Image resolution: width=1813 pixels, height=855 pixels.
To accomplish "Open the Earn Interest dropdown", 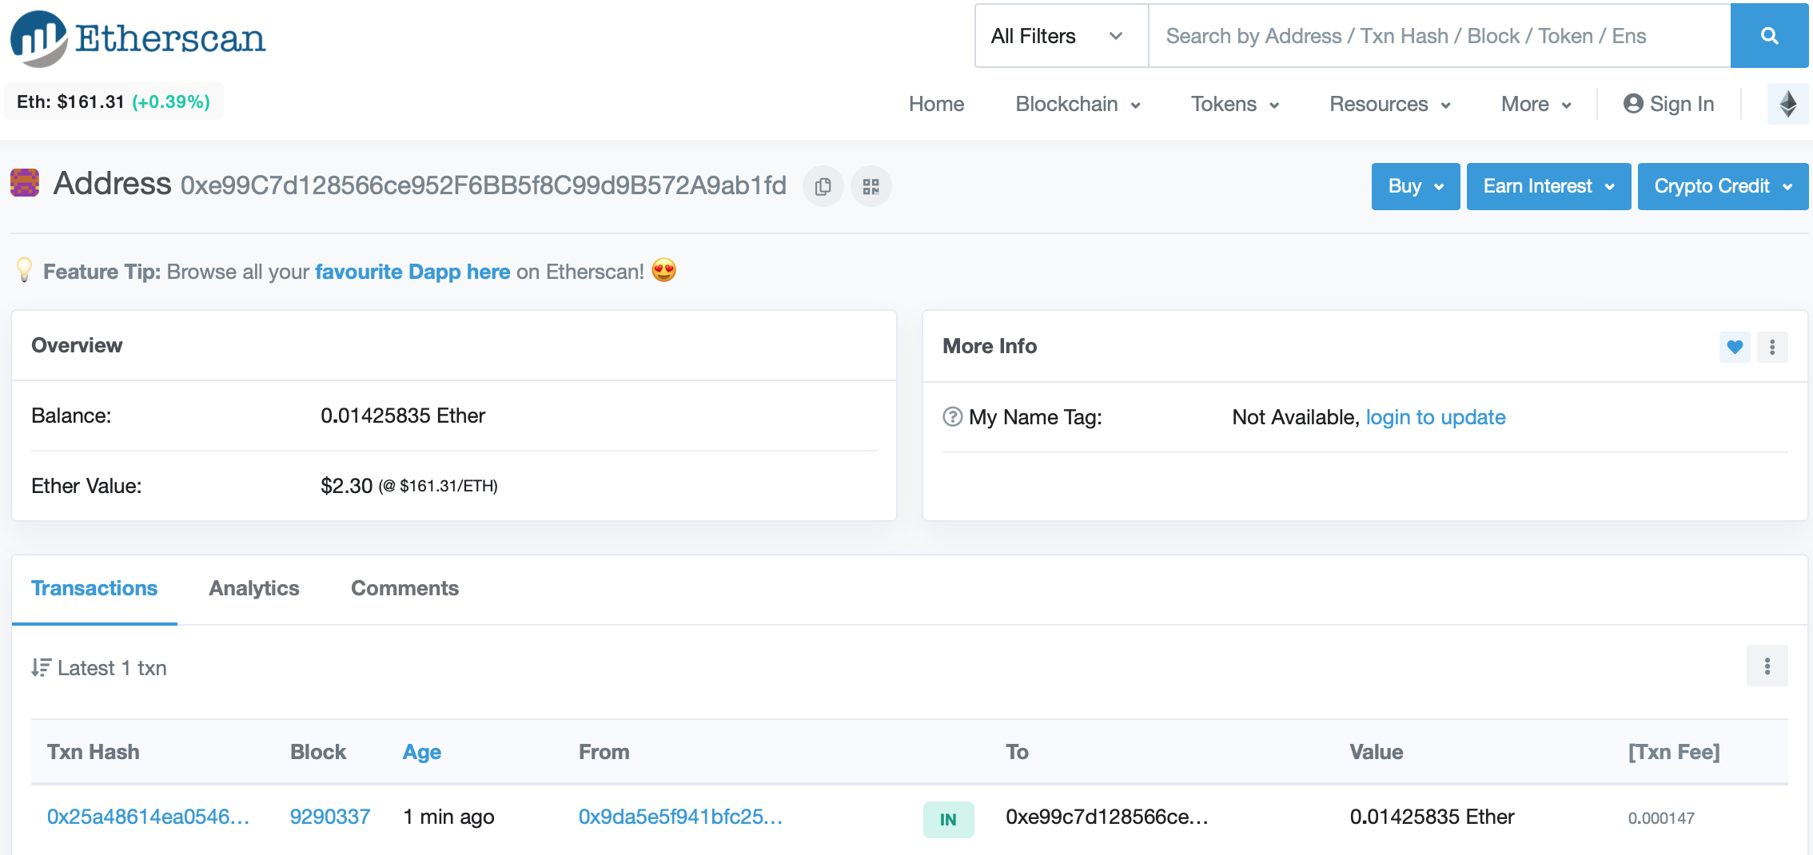I will tap(1549, 186).
